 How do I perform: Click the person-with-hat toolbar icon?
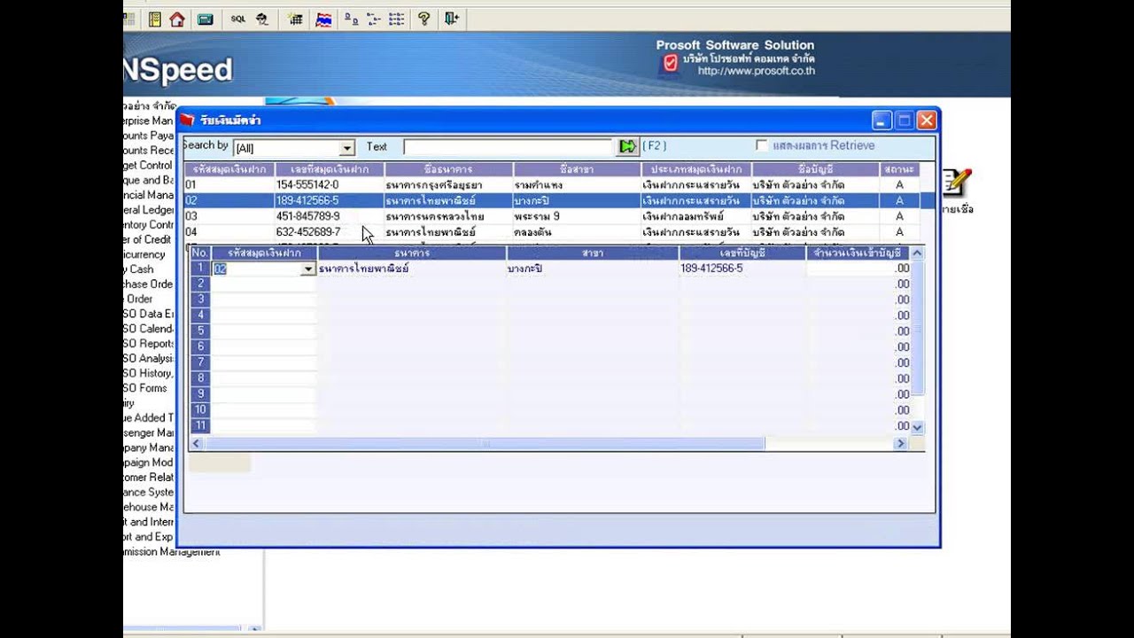point(262,19)
